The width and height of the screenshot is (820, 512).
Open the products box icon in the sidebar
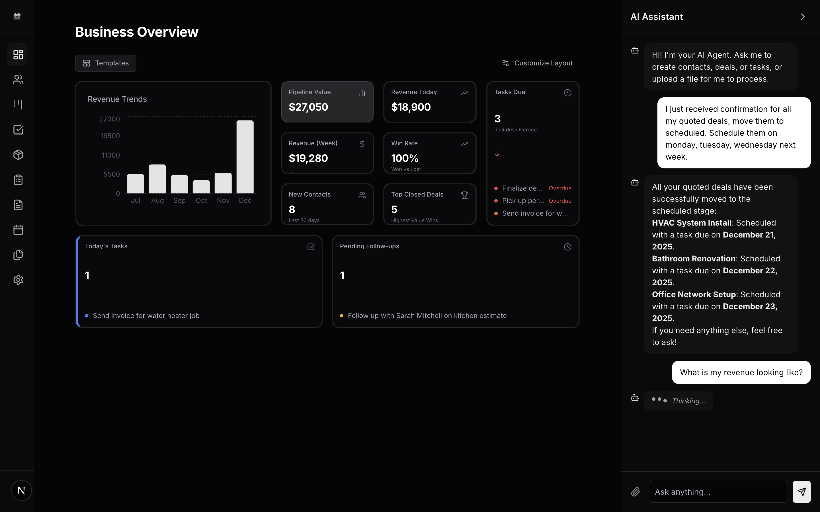pos(18,155)
